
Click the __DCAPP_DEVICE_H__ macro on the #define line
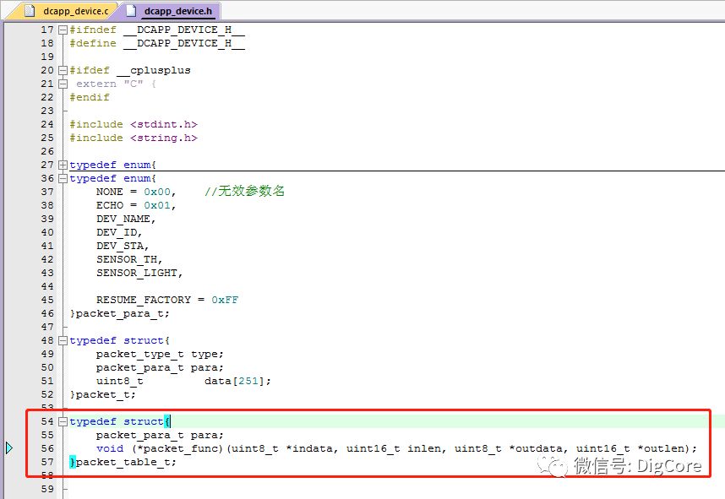[x=183, y=43]
